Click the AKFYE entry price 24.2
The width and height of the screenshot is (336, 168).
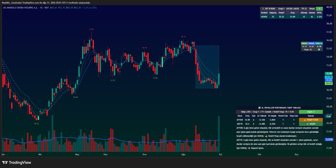(x=247, y=123)
